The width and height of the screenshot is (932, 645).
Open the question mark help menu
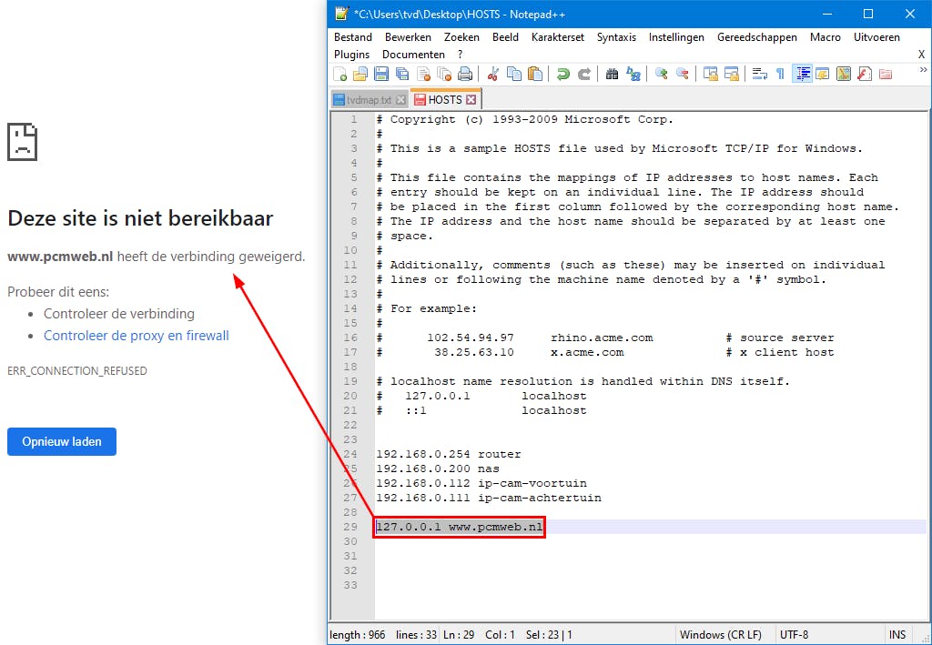[460, 54]
